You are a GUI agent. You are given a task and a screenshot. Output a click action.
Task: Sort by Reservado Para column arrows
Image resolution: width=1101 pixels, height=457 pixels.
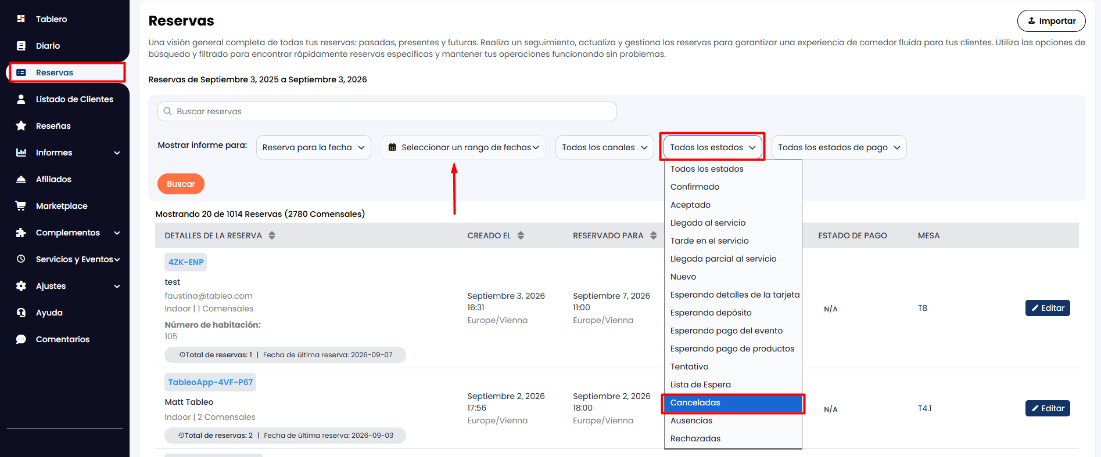[654, 235]
